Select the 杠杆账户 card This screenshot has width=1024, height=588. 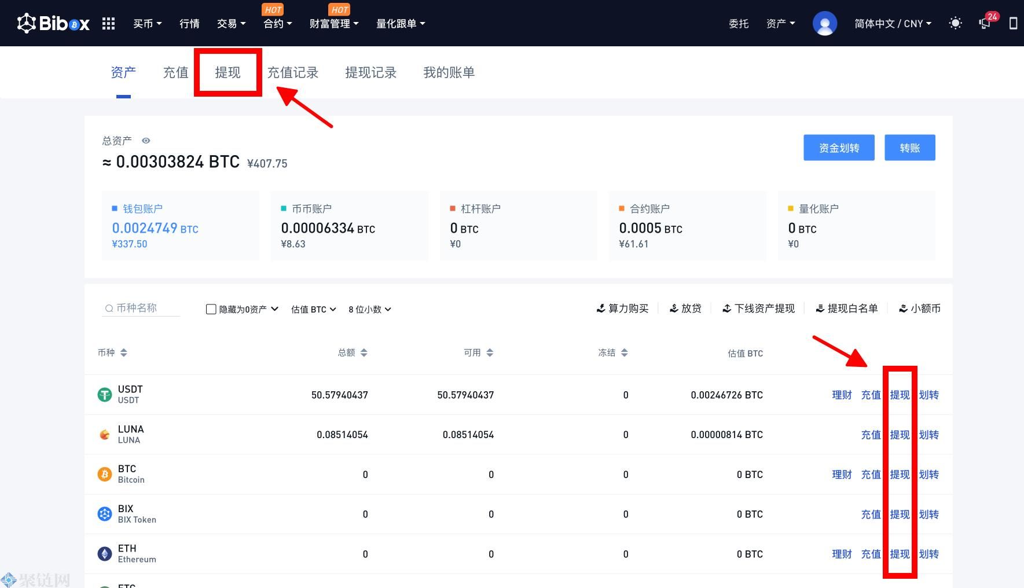tap(519, 226)
